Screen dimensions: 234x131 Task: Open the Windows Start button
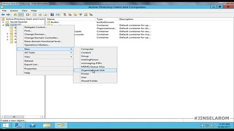click(x=6, y=126)
